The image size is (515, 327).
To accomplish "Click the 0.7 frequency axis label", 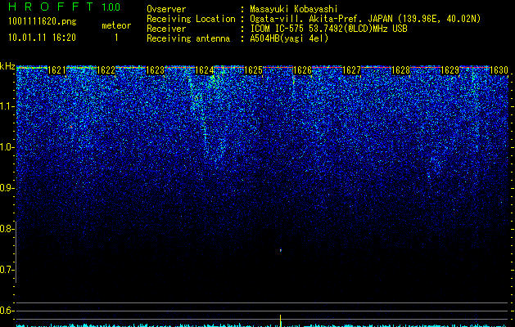I will click(x=7, y=270).
